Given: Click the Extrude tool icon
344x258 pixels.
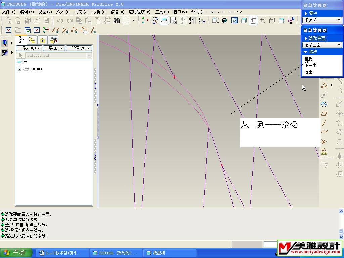Looking at the screenshot, I should click(339, 103).
